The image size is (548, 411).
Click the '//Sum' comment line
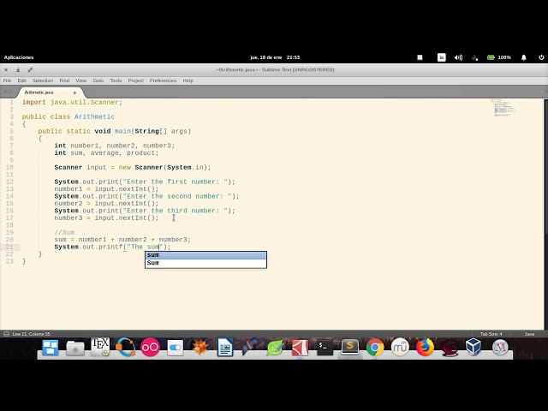[x=64, y=232]
